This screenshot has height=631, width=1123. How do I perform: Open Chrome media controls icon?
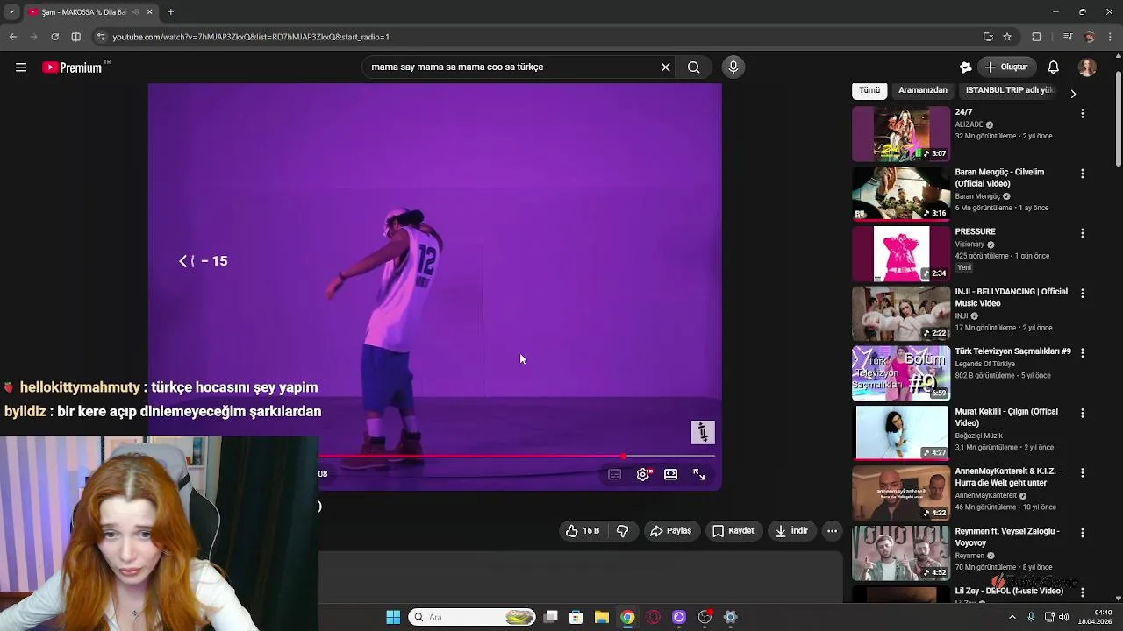click(1068, 37)
